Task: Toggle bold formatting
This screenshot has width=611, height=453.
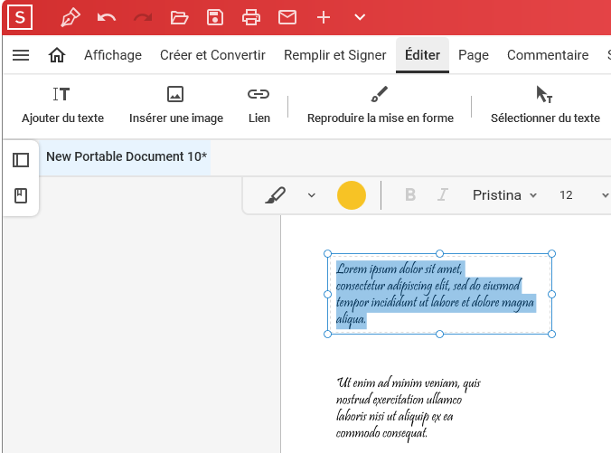Action: point(410,194)
